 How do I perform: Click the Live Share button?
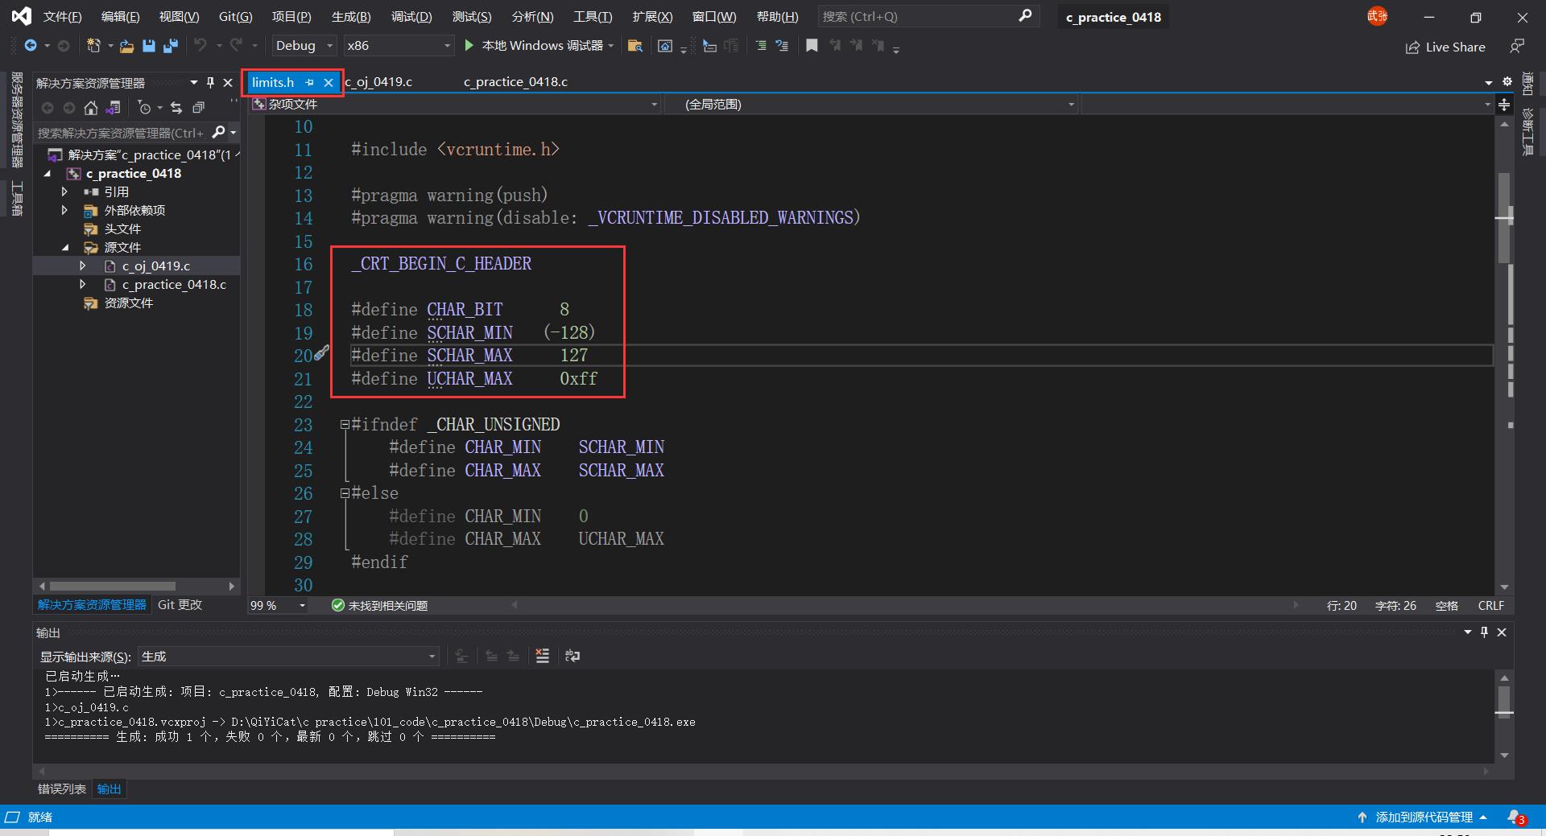(1445, 47)
